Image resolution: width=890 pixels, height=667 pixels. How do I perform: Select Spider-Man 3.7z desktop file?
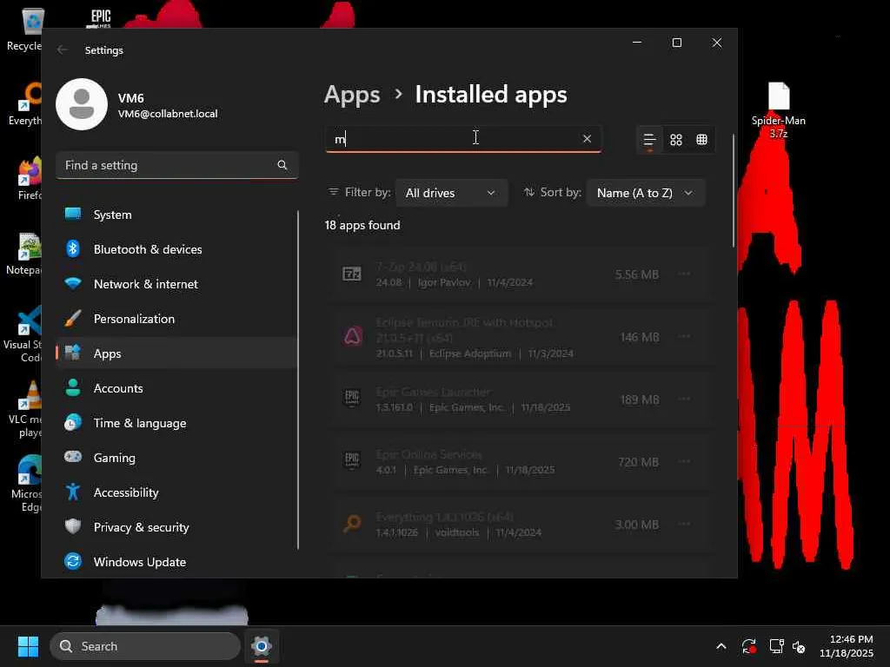[779, 110]
